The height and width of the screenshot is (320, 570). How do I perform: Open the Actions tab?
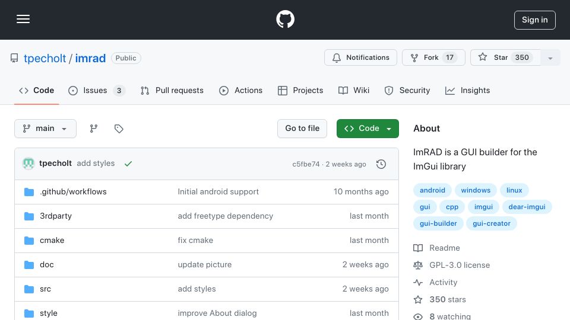point(240,90)
